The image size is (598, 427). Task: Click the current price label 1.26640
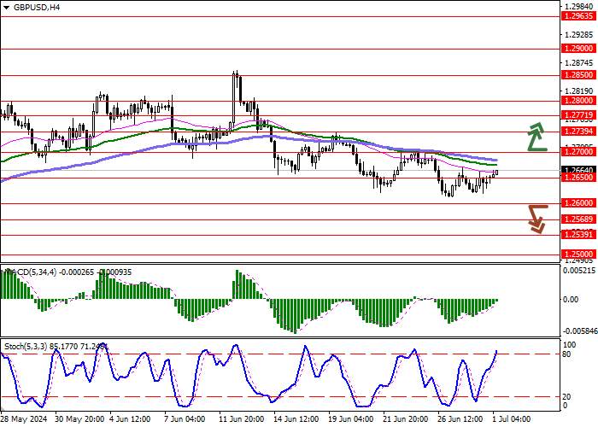(x=578, y=170)
